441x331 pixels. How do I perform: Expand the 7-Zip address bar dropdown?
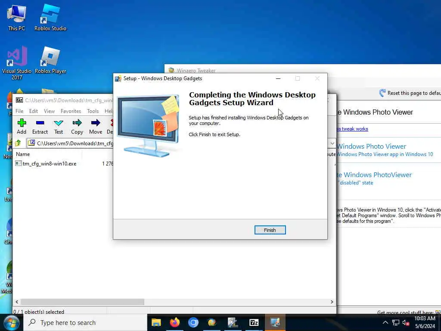coord(332,143)
